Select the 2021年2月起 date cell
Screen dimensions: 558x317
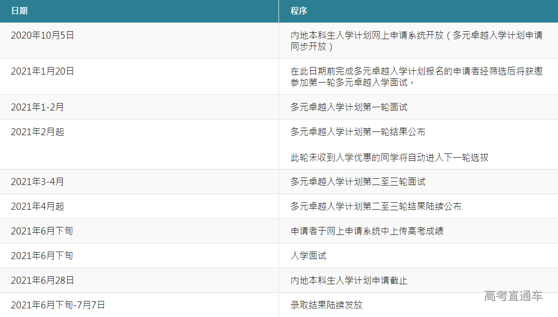click(x=38, y=132)
